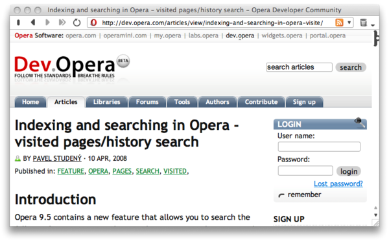Viewport: 389px width, 241px height.
Task: Visit the opera.com link
Action: tap(81, 36)
